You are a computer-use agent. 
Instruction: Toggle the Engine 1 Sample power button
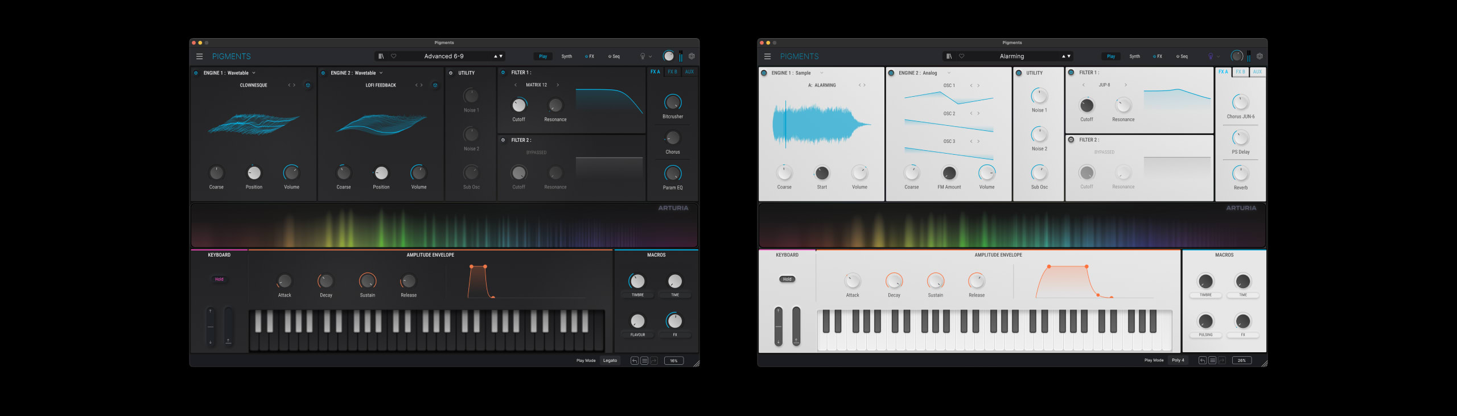(x=764, y=73)
